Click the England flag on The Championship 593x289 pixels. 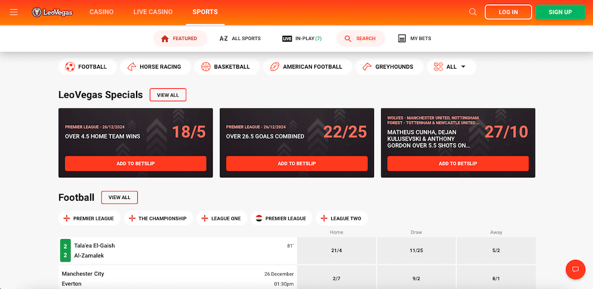(132, 218)
